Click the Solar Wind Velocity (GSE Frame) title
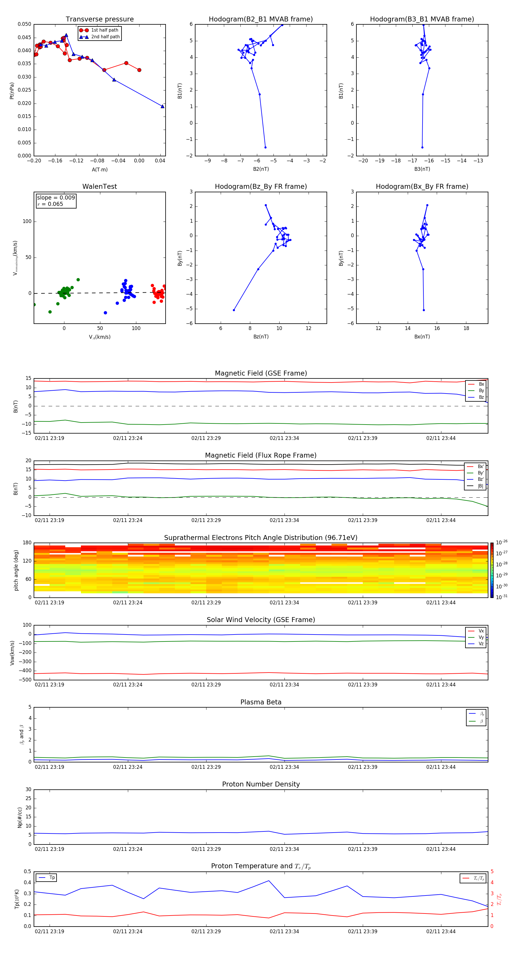The width and height of the screenshot is (522, 957). tap(261, 620)
